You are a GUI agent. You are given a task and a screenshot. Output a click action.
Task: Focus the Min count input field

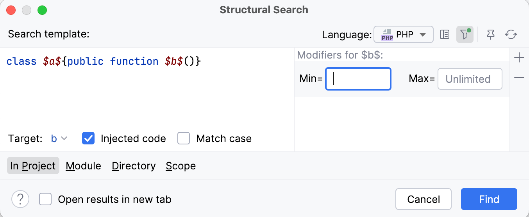click(x=358, y=79)
